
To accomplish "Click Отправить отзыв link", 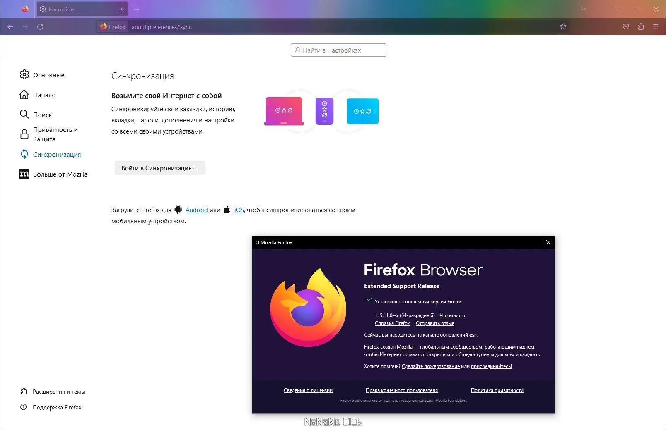I will (x=435, y=323).
